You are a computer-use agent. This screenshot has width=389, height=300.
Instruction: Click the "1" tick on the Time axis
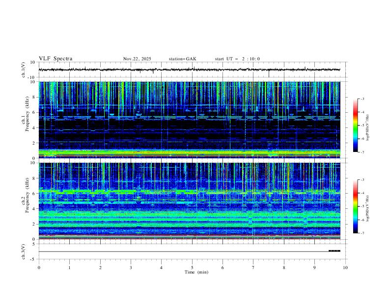(x=69, y=268)
